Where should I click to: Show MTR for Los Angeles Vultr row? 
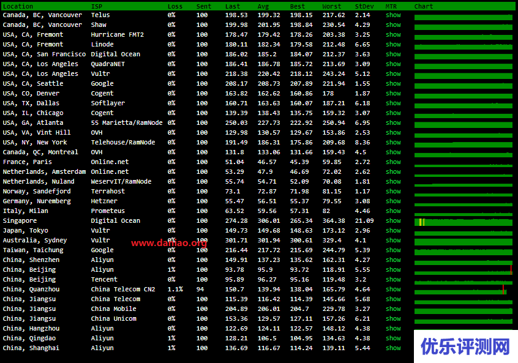point(393,74)
